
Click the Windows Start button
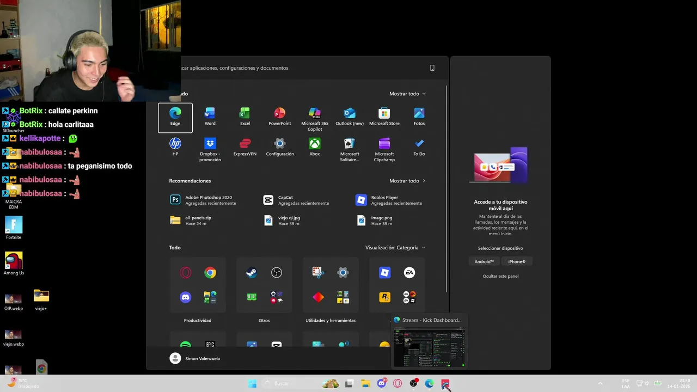click(x=252, y=383)
